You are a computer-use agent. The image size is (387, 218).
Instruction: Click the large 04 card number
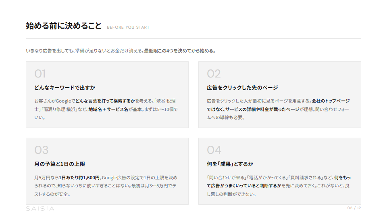tap(214, 150)
